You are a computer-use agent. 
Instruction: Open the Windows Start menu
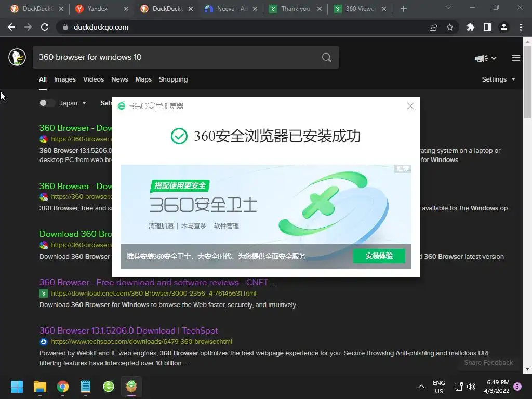pos(17,387)
